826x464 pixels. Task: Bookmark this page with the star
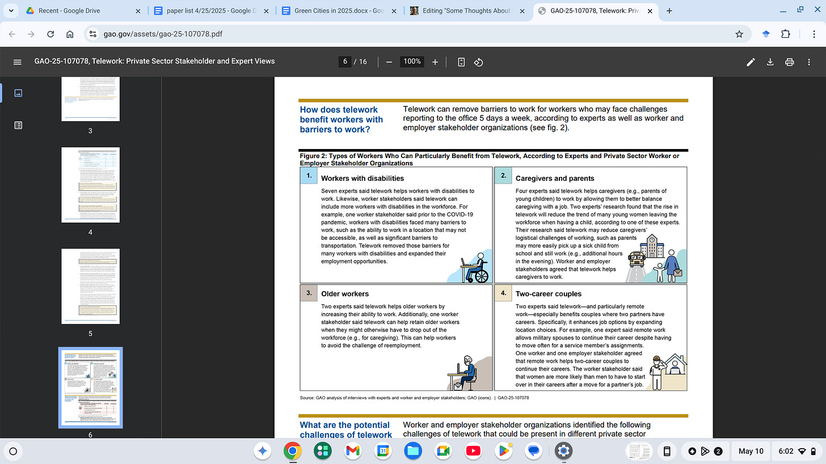[739, 34]
